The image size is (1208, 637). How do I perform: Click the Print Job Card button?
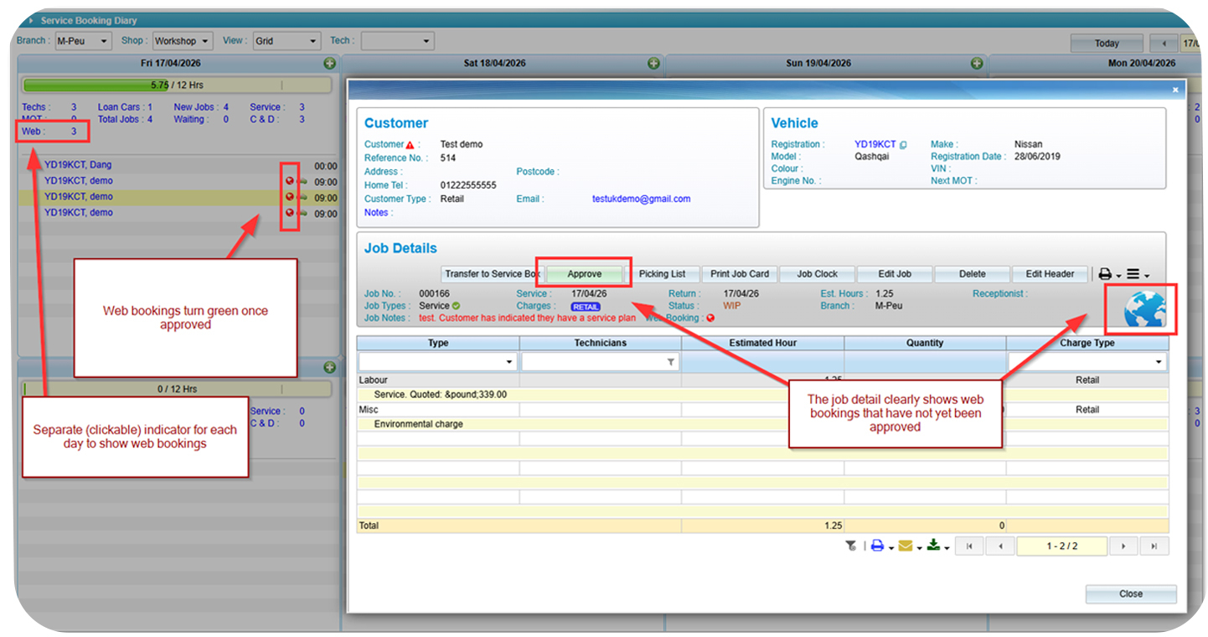(739, 274)
